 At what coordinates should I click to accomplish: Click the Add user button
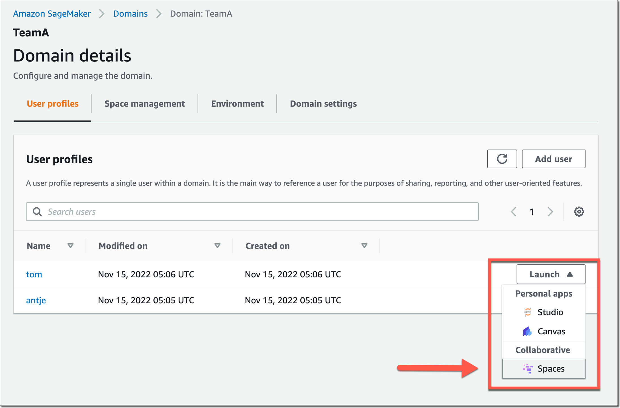[553, 159]
